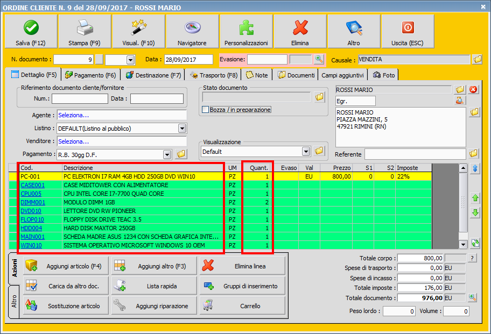The height and width of the screenshot is (334, 491).
Task: Click the magnifier icon next to Totale documento
Action: (473, 298)
